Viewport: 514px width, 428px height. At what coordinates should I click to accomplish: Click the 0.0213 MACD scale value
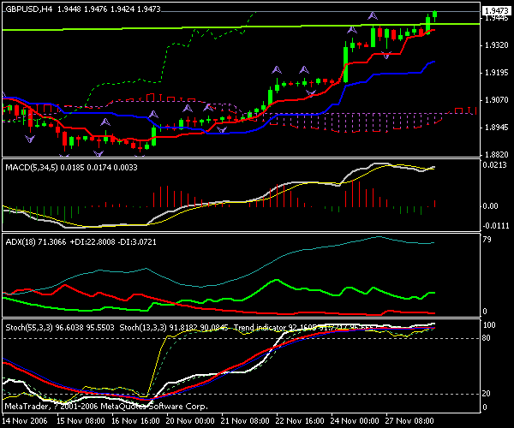point(494,164)
